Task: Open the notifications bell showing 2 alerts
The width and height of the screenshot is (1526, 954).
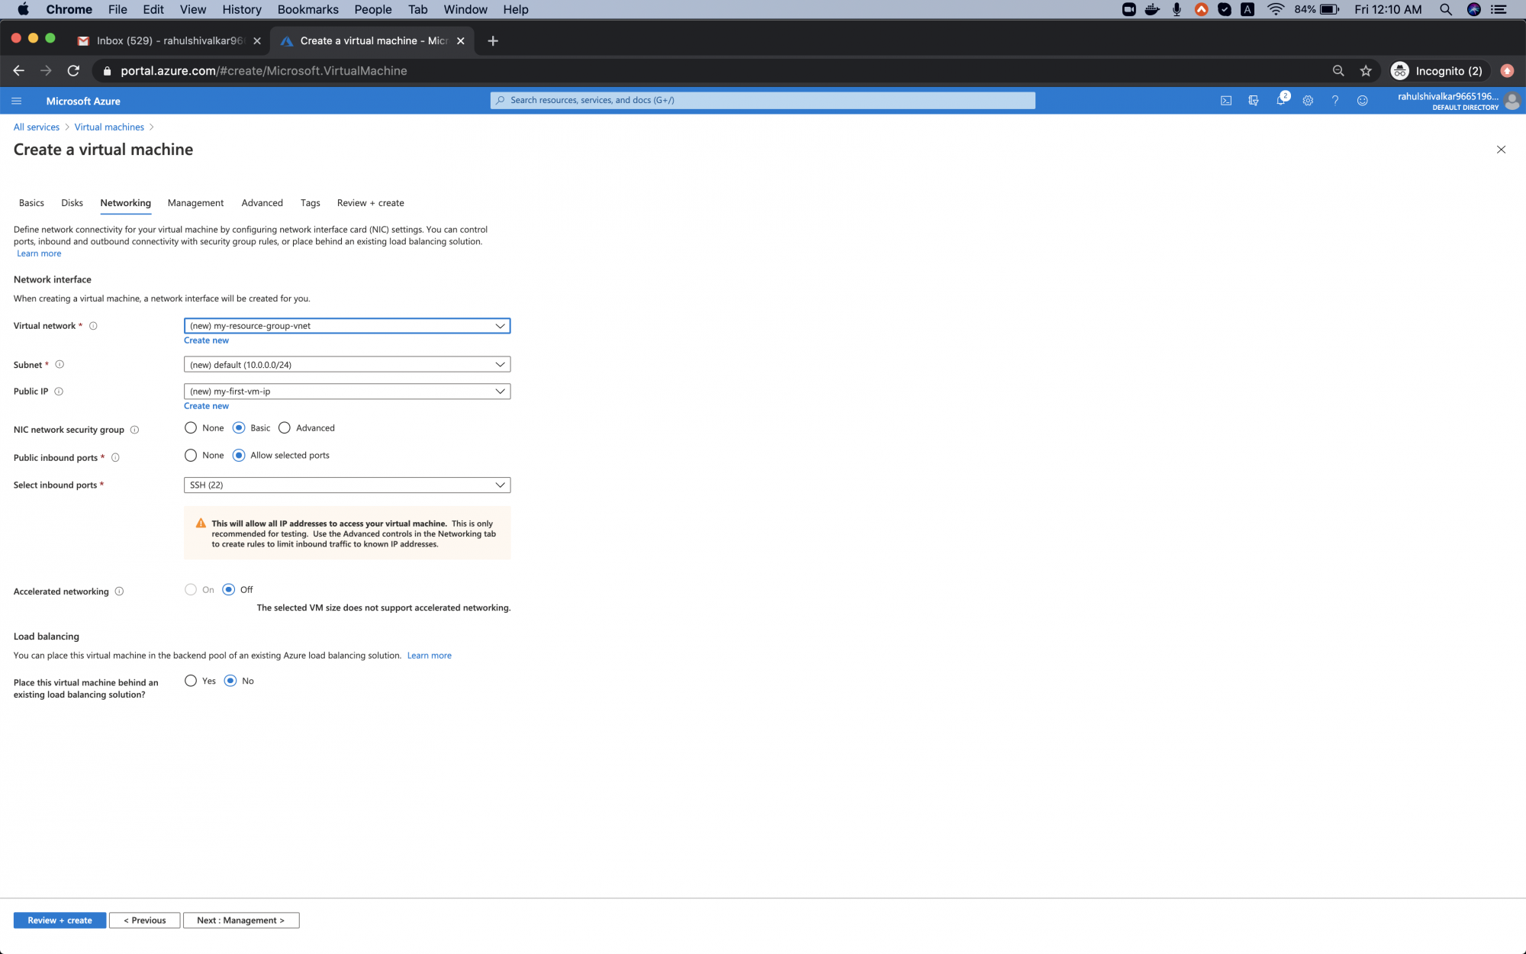Action: click(x=1282, y=100)
